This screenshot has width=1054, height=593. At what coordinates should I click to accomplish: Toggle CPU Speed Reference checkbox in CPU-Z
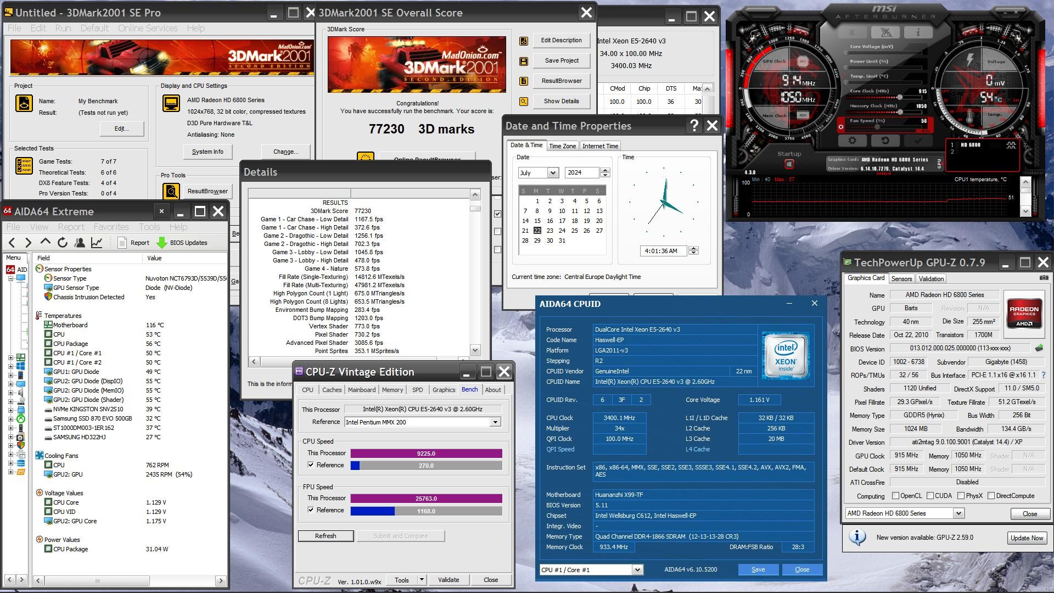(x=311, y=465)
